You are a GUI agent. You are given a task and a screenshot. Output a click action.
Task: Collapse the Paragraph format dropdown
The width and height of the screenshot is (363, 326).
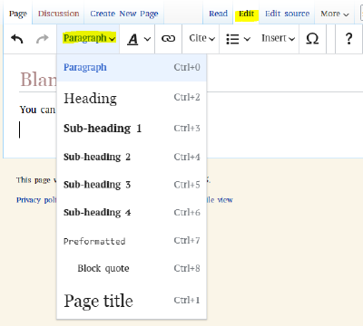coord(89,38)
